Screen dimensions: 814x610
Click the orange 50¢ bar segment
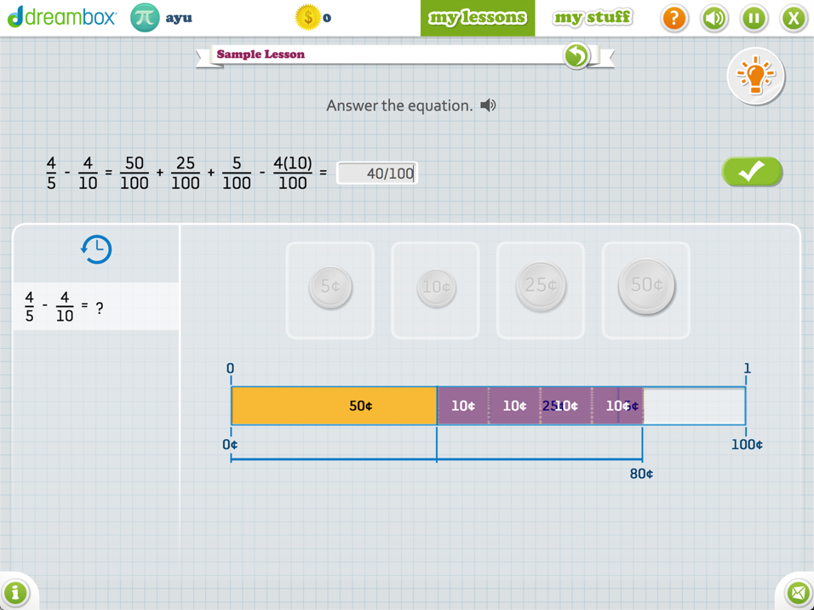coord(334,406)
